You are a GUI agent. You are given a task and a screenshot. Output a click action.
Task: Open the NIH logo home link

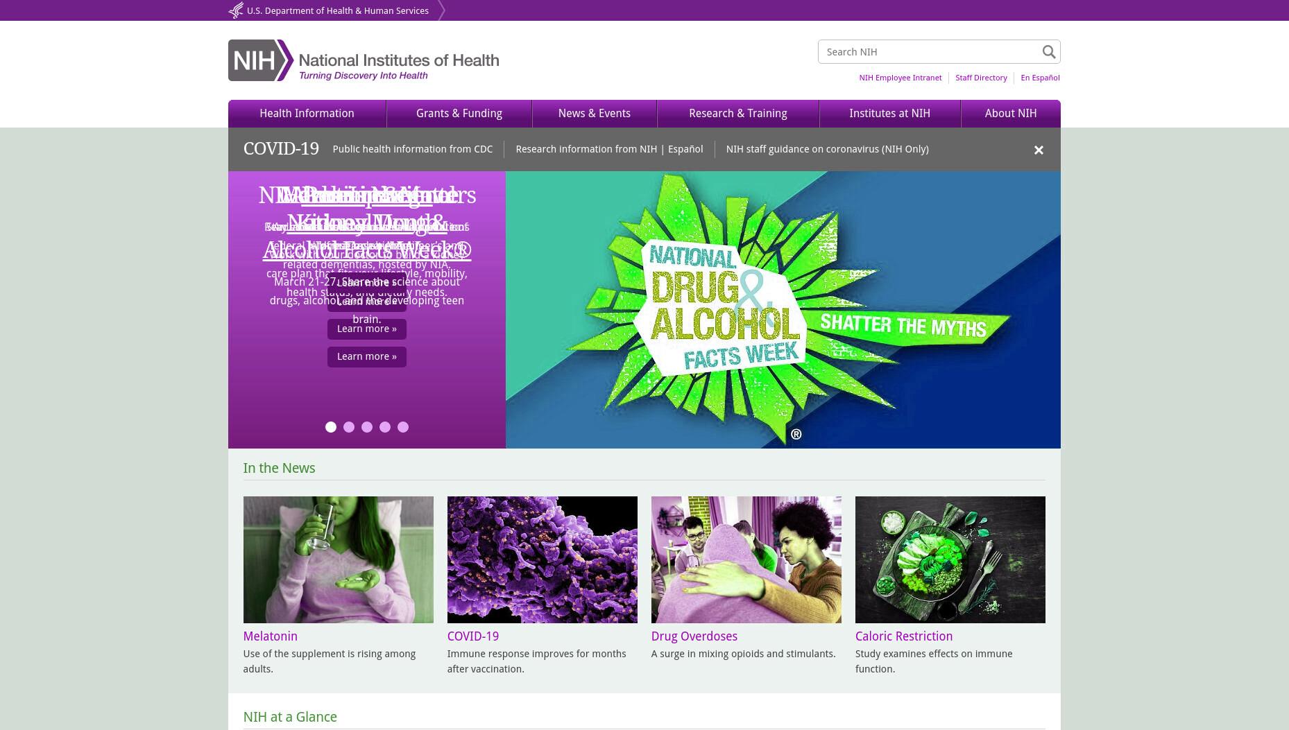[364, 60]
